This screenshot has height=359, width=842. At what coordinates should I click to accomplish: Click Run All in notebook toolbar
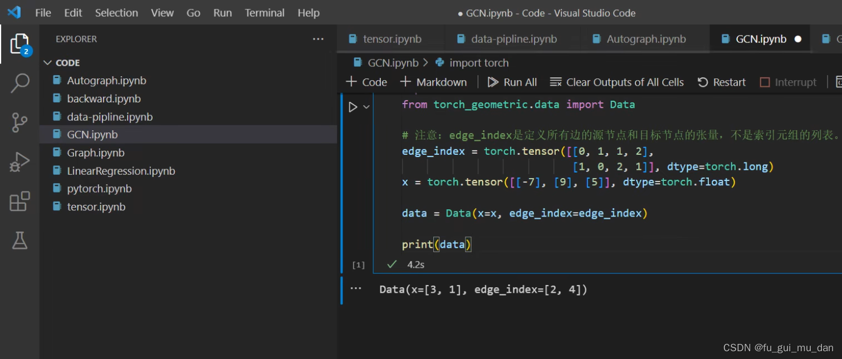click(x=512, y=82)
